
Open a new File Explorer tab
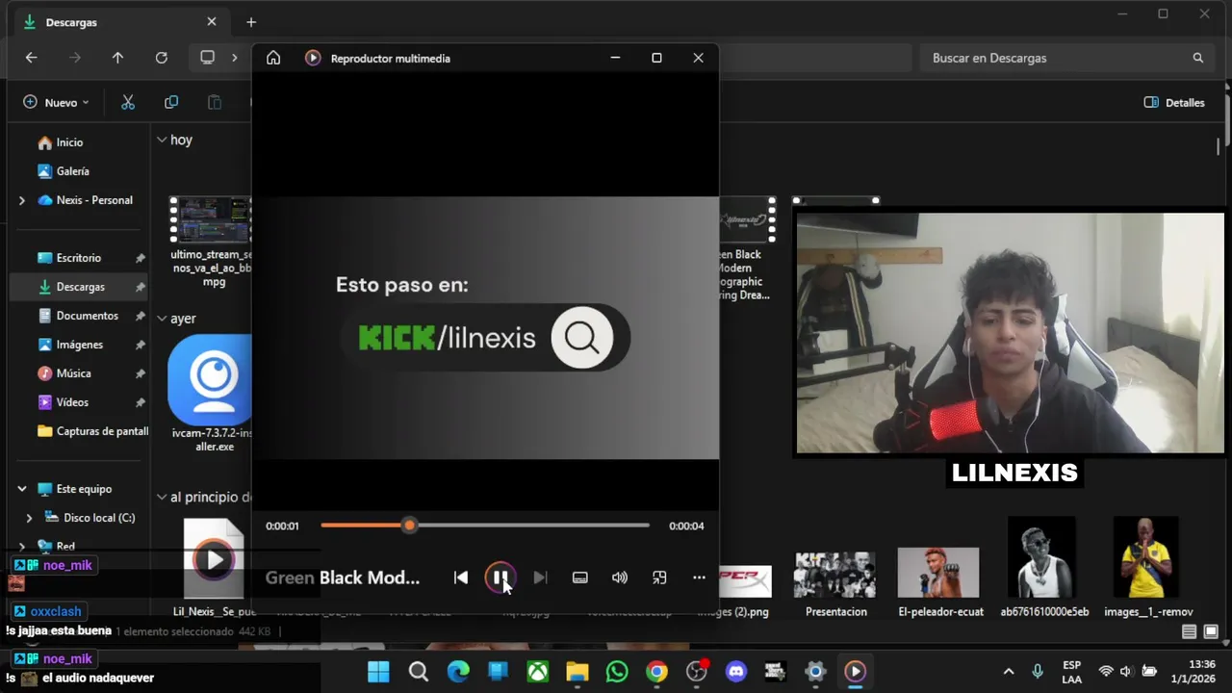pyautogui.click(x=251, y=22)
